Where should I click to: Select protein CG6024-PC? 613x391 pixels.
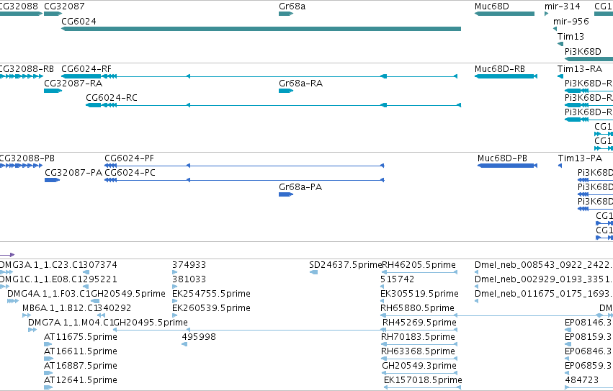click(x=244, y=180)
